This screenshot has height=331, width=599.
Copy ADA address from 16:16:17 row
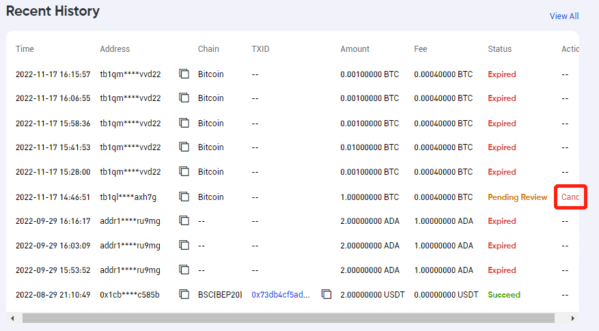click(x=184, y=221)
